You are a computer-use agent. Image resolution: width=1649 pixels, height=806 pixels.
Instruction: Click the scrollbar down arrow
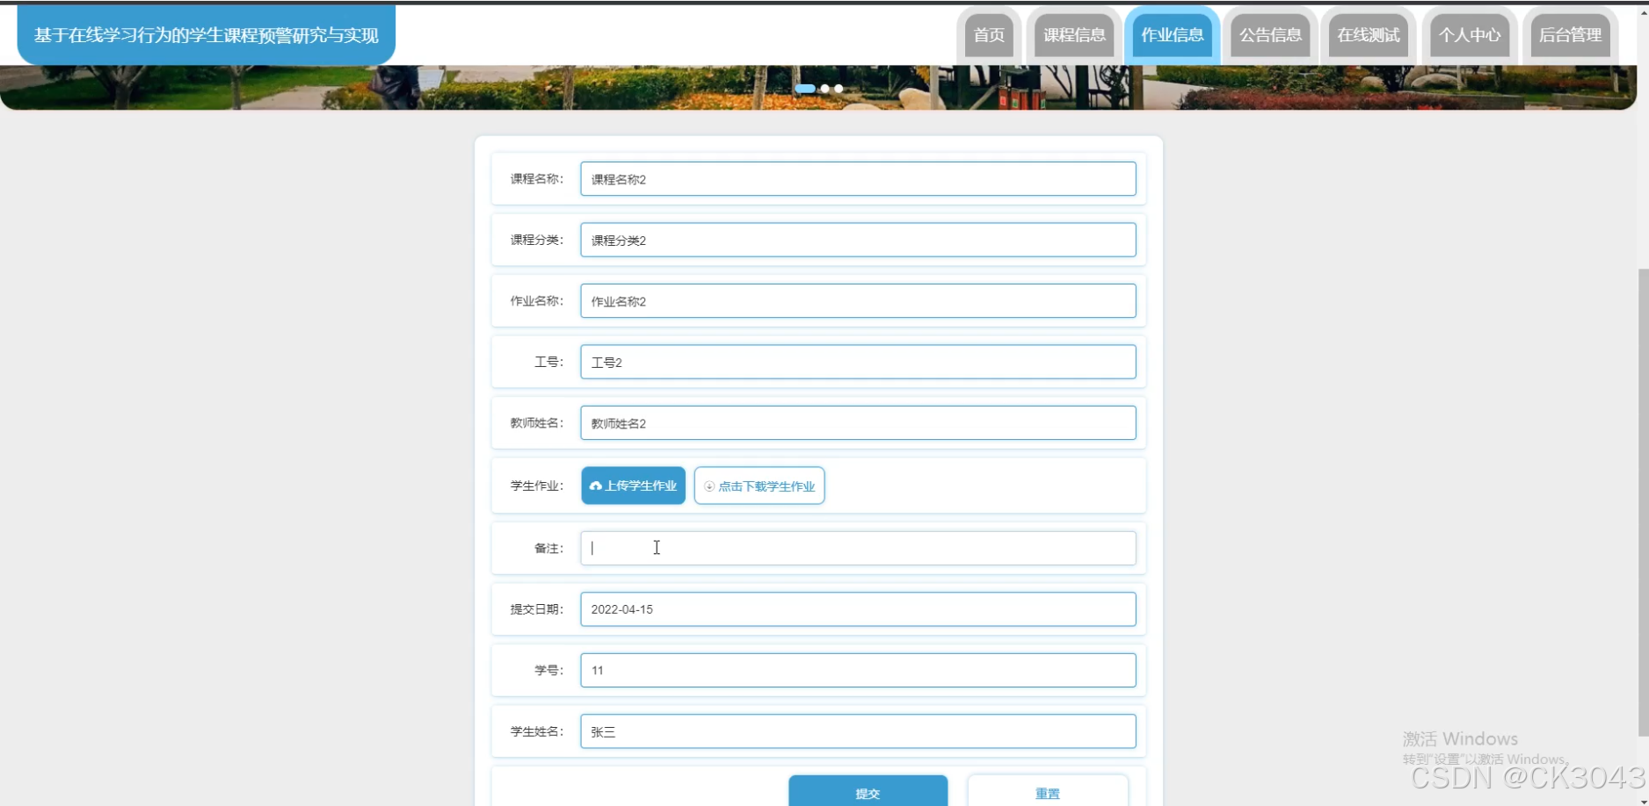(x=1643, y=801)
